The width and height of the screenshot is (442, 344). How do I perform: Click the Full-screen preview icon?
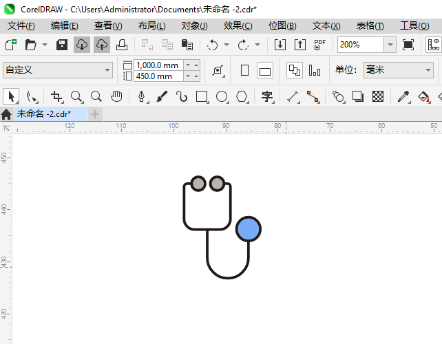408,45
